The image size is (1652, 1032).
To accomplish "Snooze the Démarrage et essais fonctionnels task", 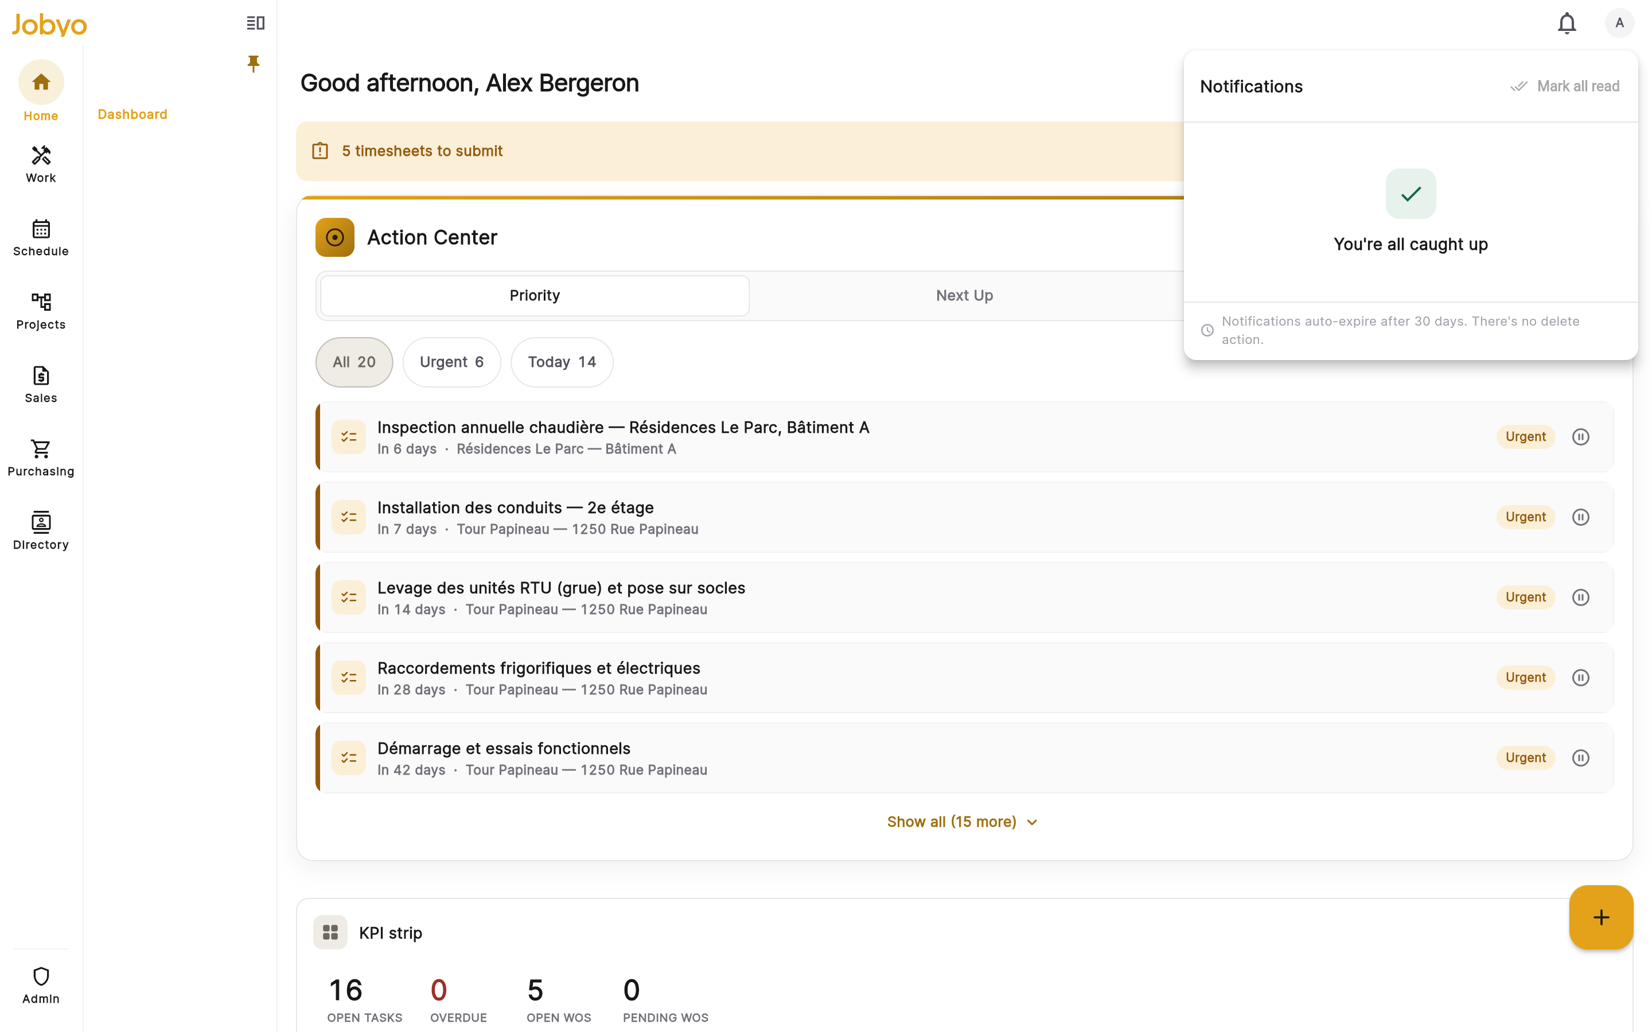I will (x=1580, y=757).
